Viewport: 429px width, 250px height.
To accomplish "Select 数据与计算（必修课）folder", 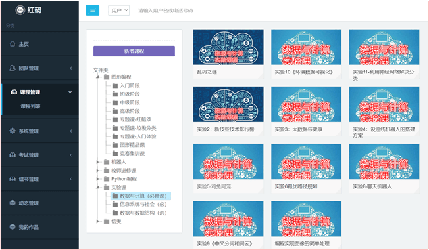I will 141,196.
